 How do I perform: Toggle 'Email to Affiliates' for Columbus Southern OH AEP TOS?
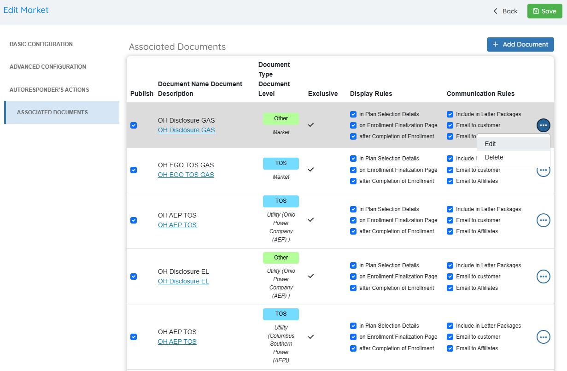point(450,348)
